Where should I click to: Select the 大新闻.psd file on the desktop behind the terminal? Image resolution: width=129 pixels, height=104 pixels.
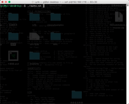tap(13, 56)
